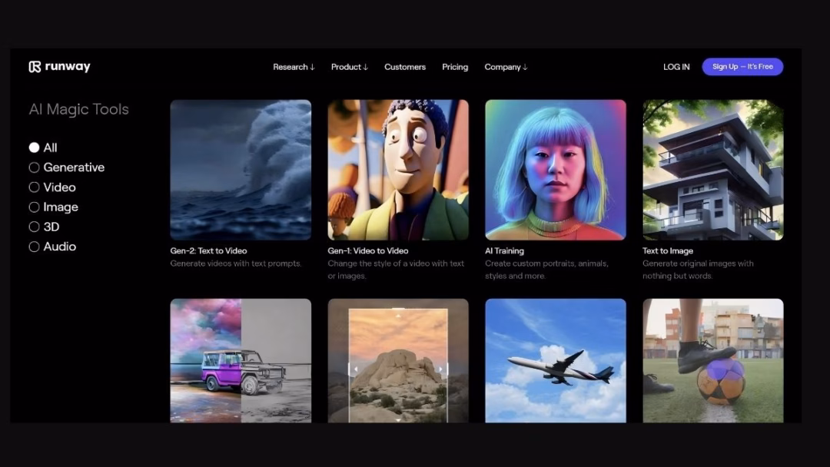
Task: Open the Gen-2 Text to Video ocean thumbnail
Action: [241, 170]
